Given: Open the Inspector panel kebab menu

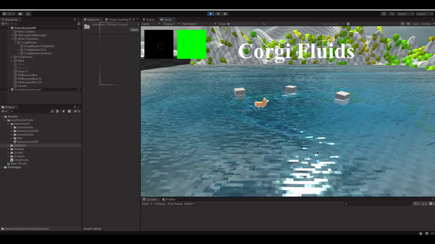Looking at the screenshot, I should click(137, 20).
